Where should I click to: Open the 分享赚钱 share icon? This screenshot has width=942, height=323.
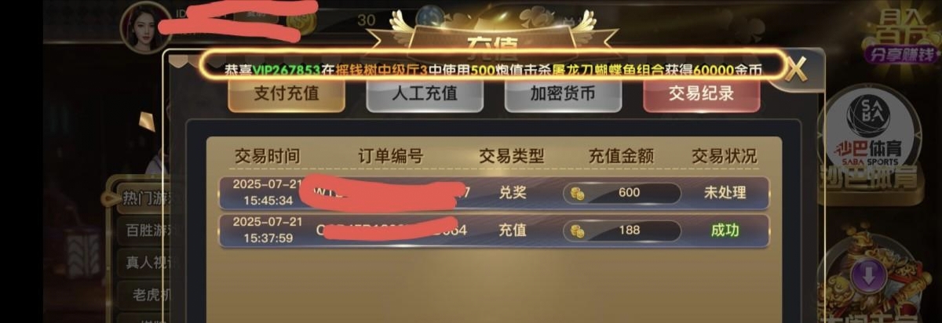[900, 36]
